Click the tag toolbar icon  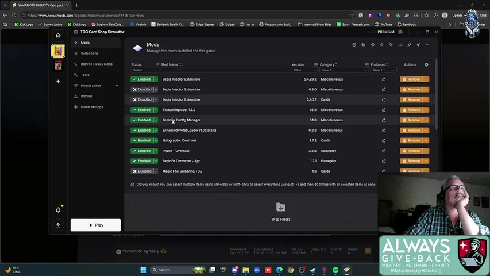click(x=391, y=45)
